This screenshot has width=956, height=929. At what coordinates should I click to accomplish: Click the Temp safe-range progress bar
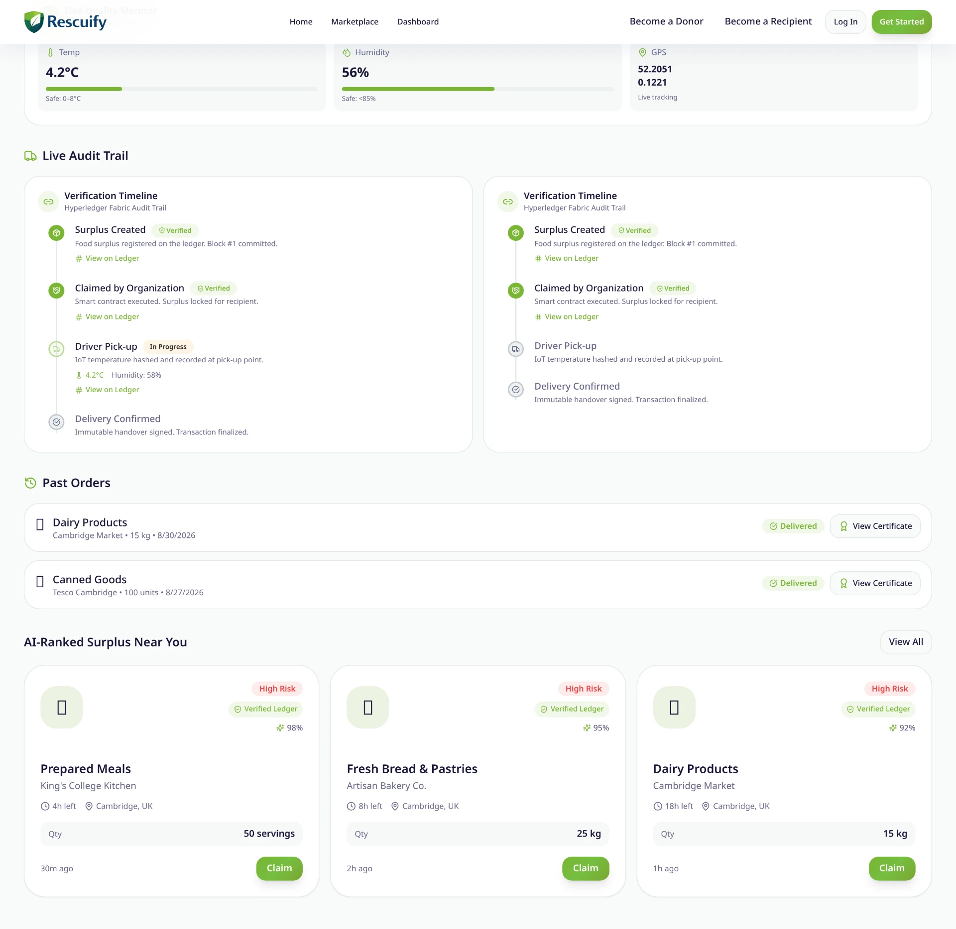click(182, 89)
